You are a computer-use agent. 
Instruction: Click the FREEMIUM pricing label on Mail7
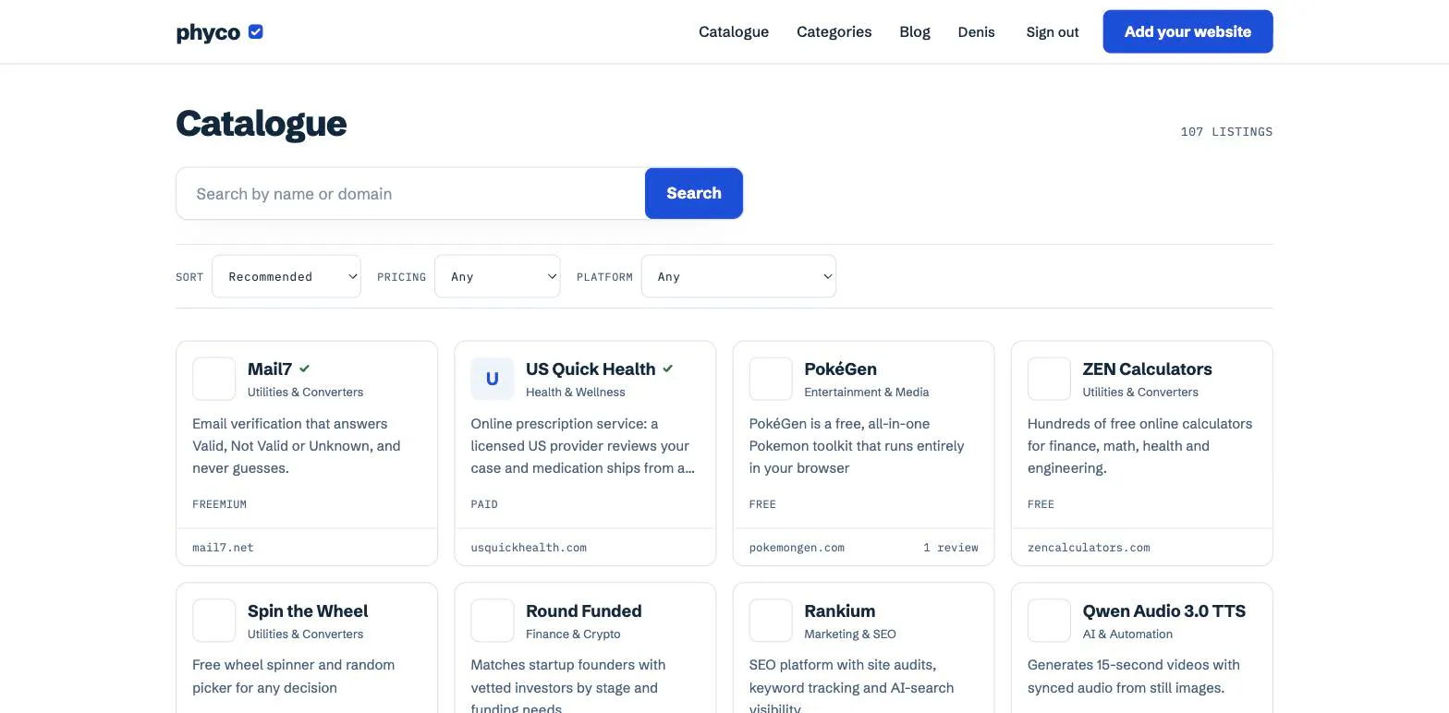[x=219, y=504]
